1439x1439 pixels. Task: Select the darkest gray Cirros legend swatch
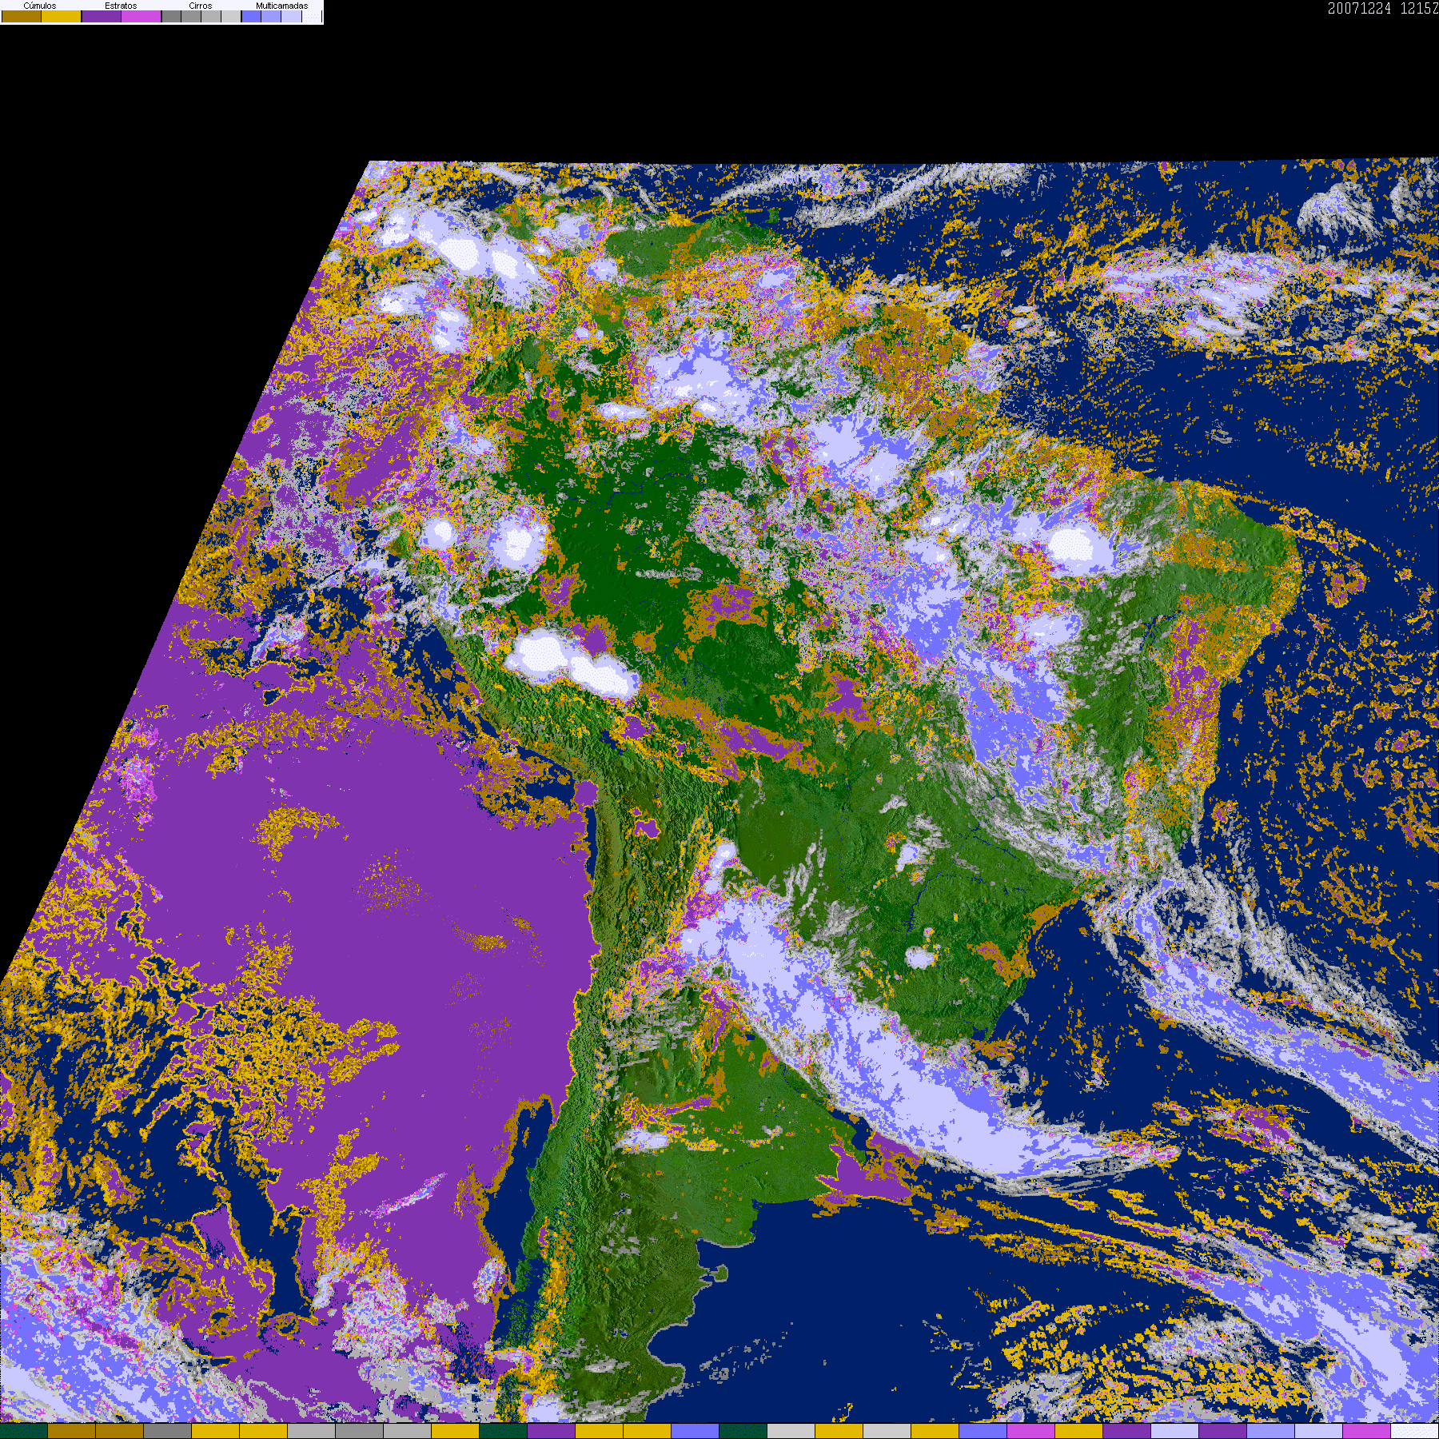(172, 16)
